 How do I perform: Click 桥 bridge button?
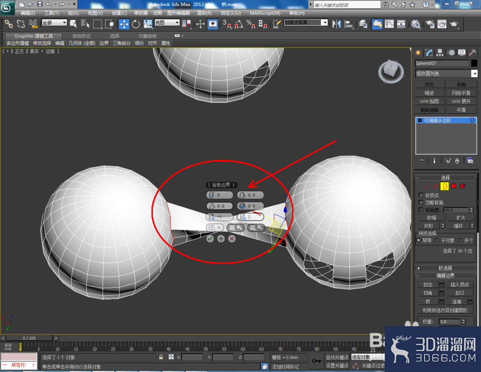click(428, 302)
